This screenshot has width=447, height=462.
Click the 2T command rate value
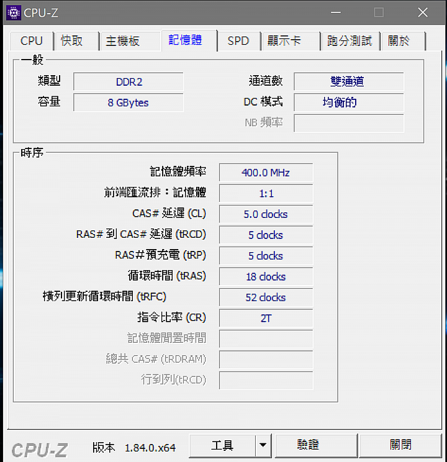[x=266, y=318]
